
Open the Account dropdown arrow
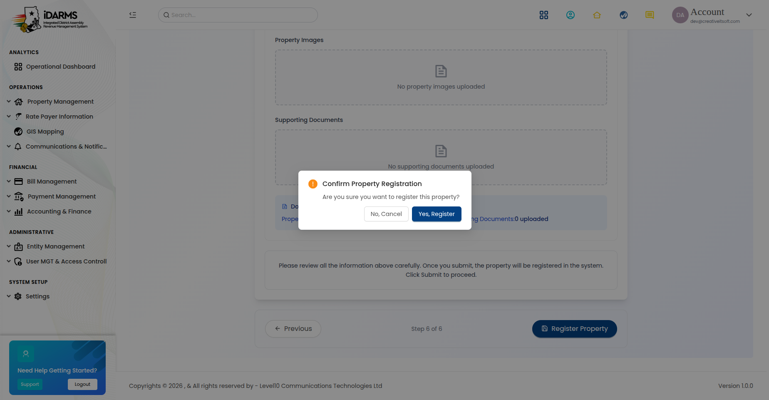[x=749, y=15]
